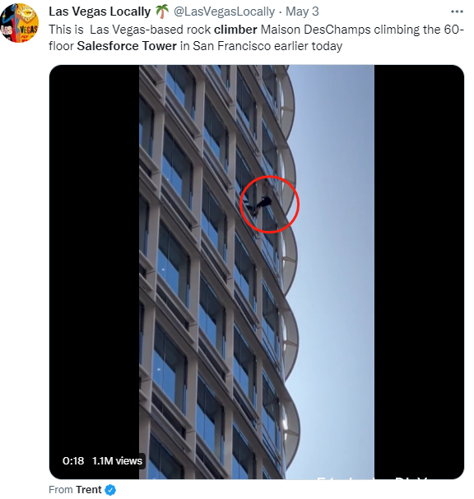
Task: Click the tweet text mentioning Maison DesChamps
Action: 256,38
